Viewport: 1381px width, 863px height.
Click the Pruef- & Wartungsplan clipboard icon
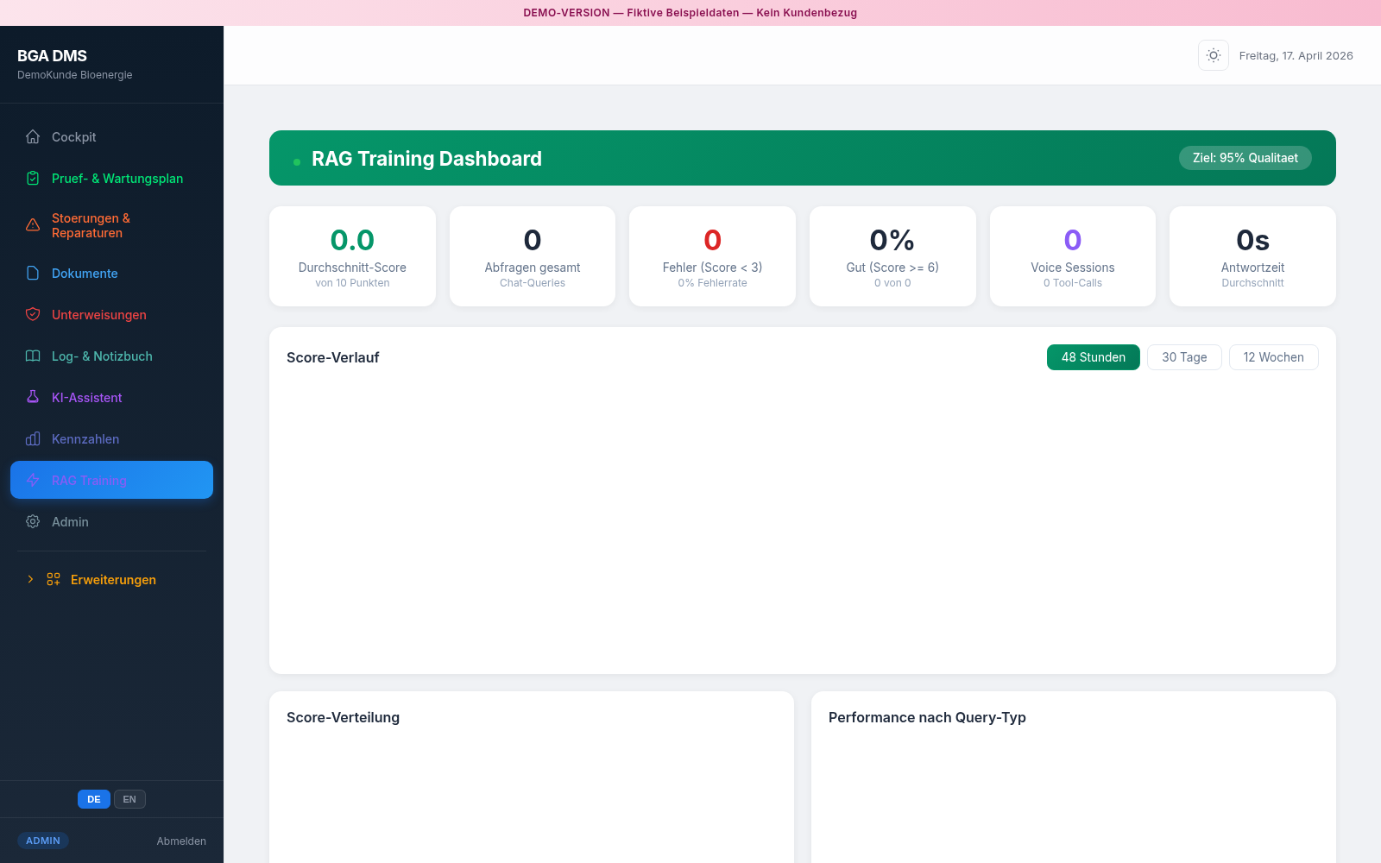[x=33, y=178]
